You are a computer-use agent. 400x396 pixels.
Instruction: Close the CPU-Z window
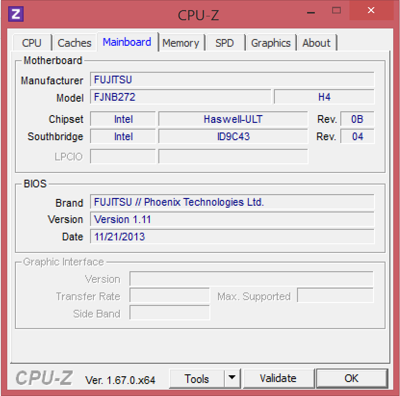pos(371,11)
